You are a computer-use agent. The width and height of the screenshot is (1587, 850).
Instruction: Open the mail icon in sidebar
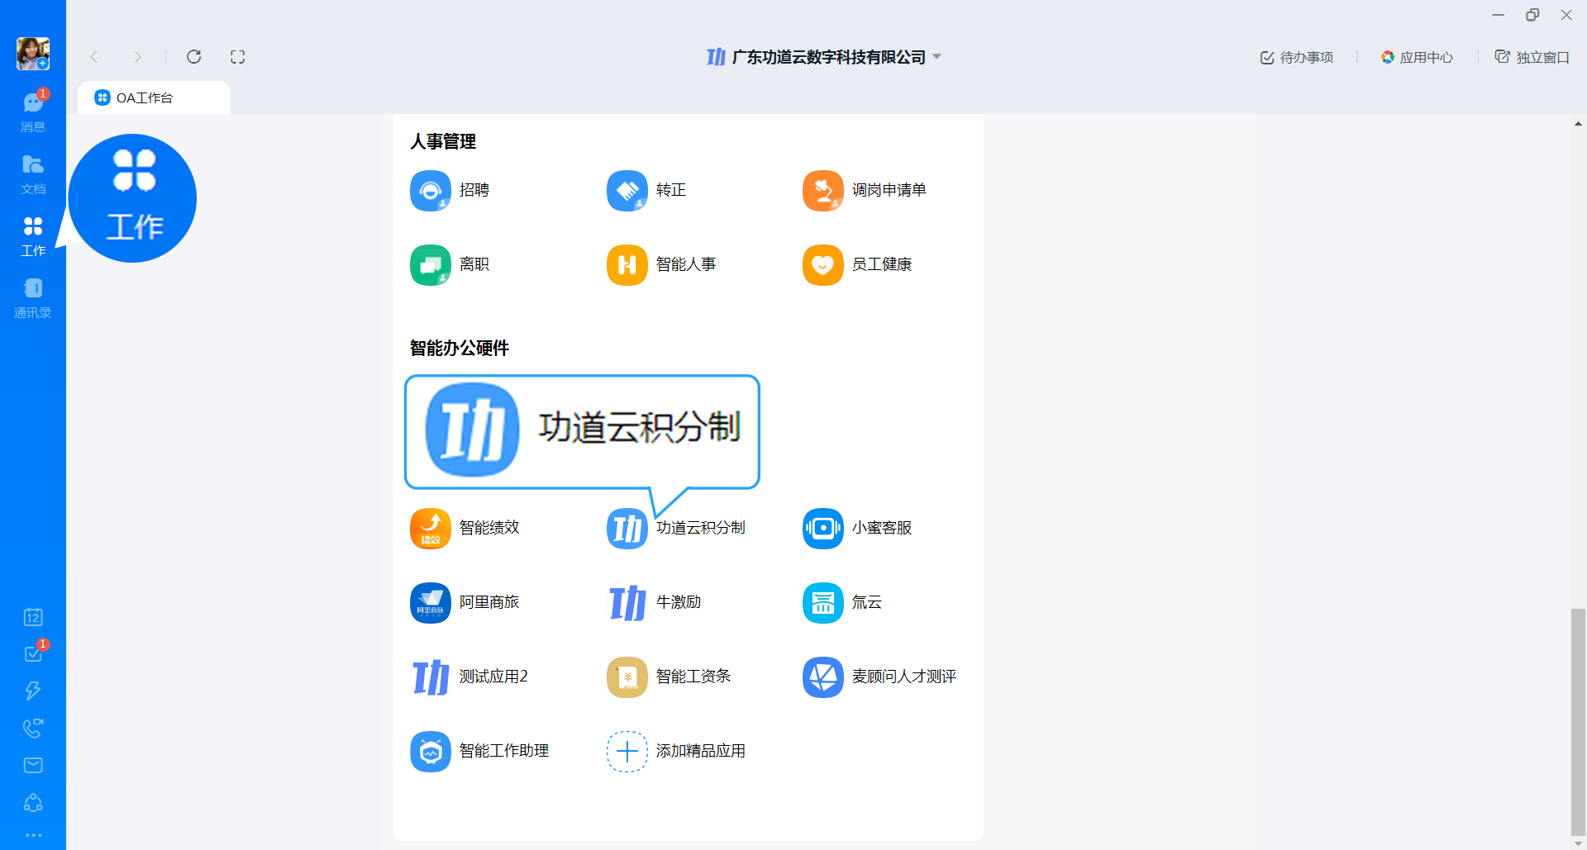coord(33,765)
